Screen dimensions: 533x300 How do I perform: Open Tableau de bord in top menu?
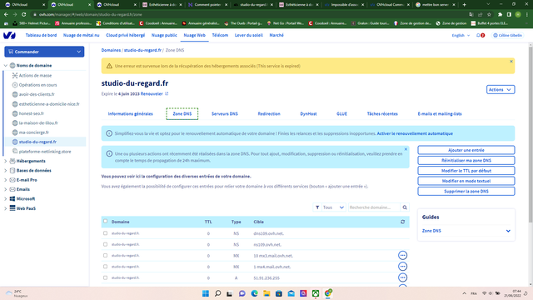pos(41,35)
